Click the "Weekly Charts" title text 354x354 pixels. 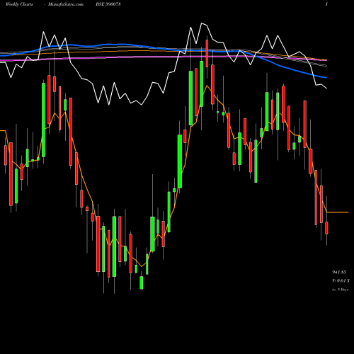(x=19, y=4)
